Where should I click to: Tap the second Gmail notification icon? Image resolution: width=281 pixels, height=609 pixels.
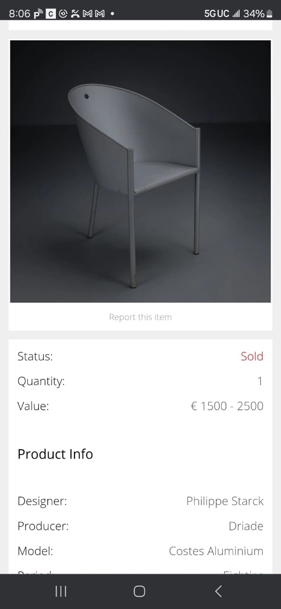100,14
